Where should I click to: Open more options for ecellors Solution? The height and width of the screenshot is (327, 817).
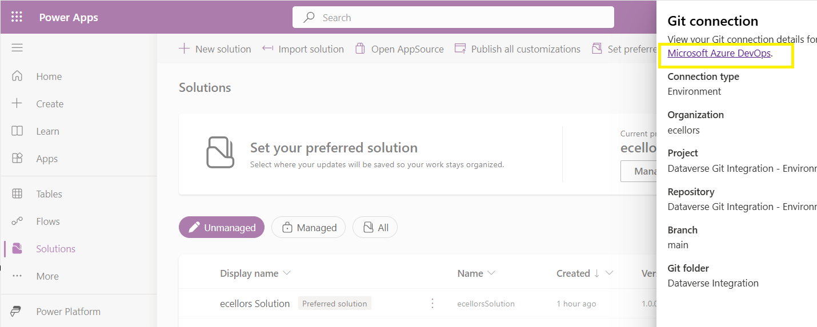coord(432,304)
